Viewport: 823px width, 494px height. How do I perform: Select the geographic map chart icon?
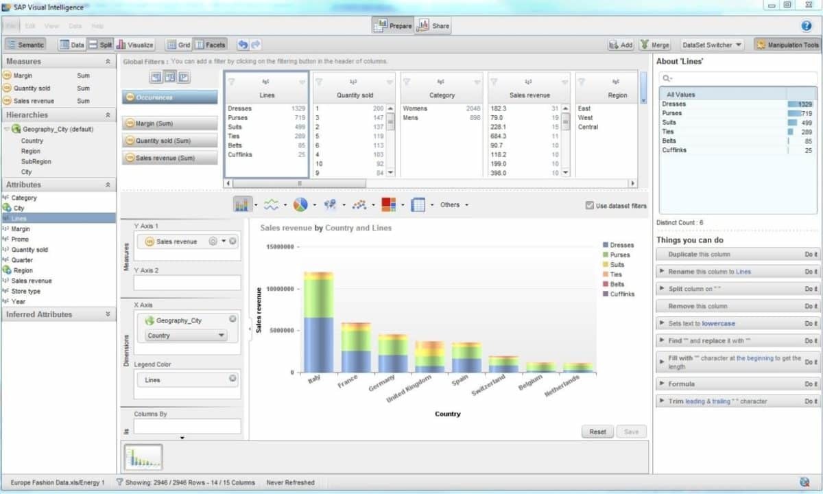(330, 204)
